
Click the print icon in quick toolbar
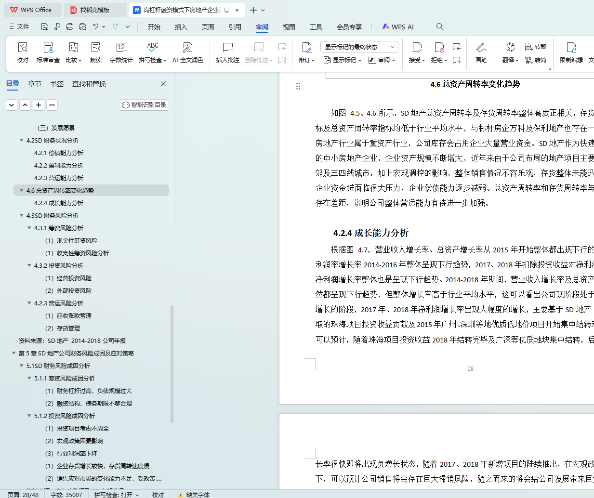point(70,26)
